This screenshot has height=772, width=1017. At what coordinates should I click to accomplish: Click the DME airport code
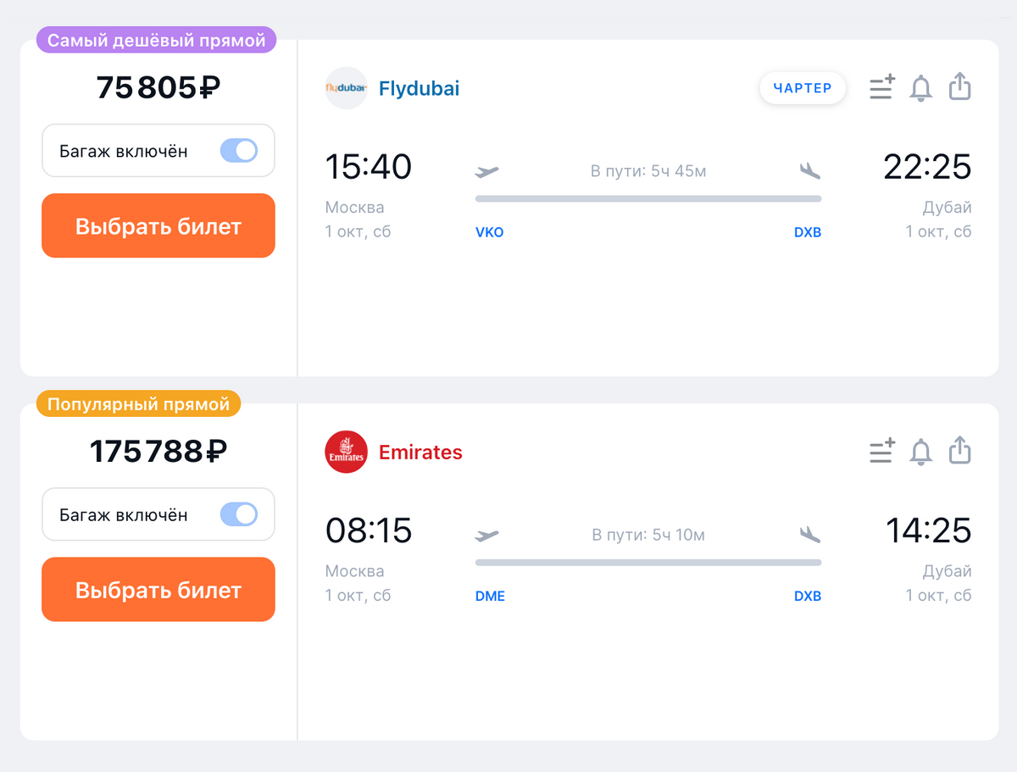[490, 597]
